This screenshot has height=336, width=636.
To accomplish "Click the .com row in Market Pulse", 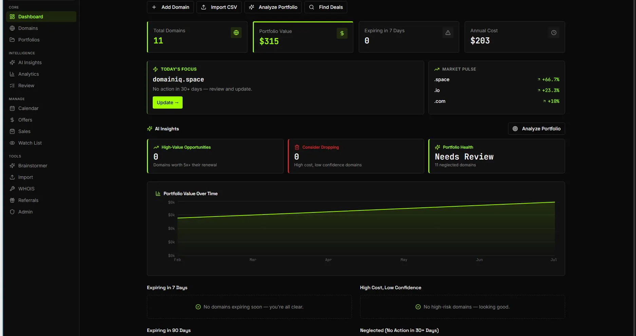I will click(x=497, y=101).
